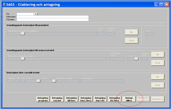
Task: Click the Uppdatera button
Action: [x=158, y=99]
